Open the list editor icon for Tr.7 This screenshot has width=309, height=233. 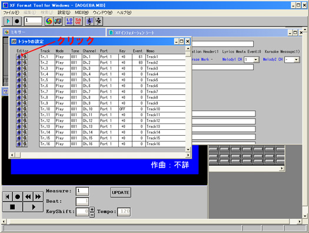coord(25,91)
